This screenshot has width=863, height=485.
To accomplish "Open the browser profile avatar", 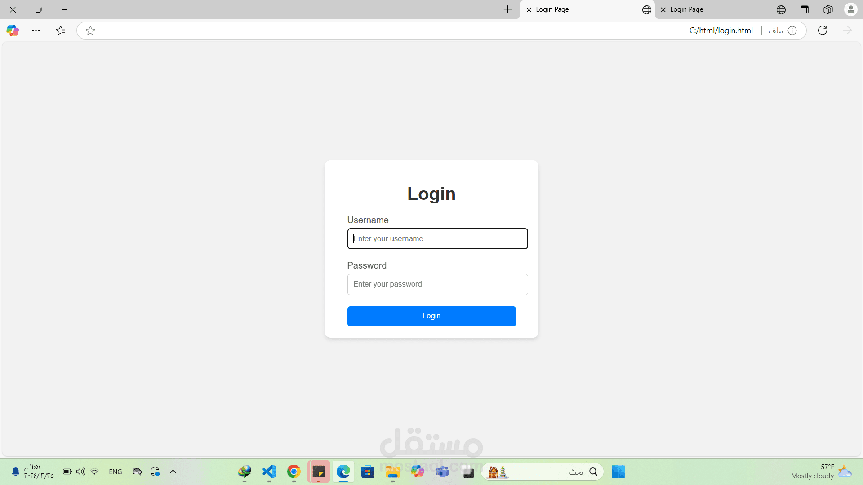I will pyautogui.click(x=851, y=9).
